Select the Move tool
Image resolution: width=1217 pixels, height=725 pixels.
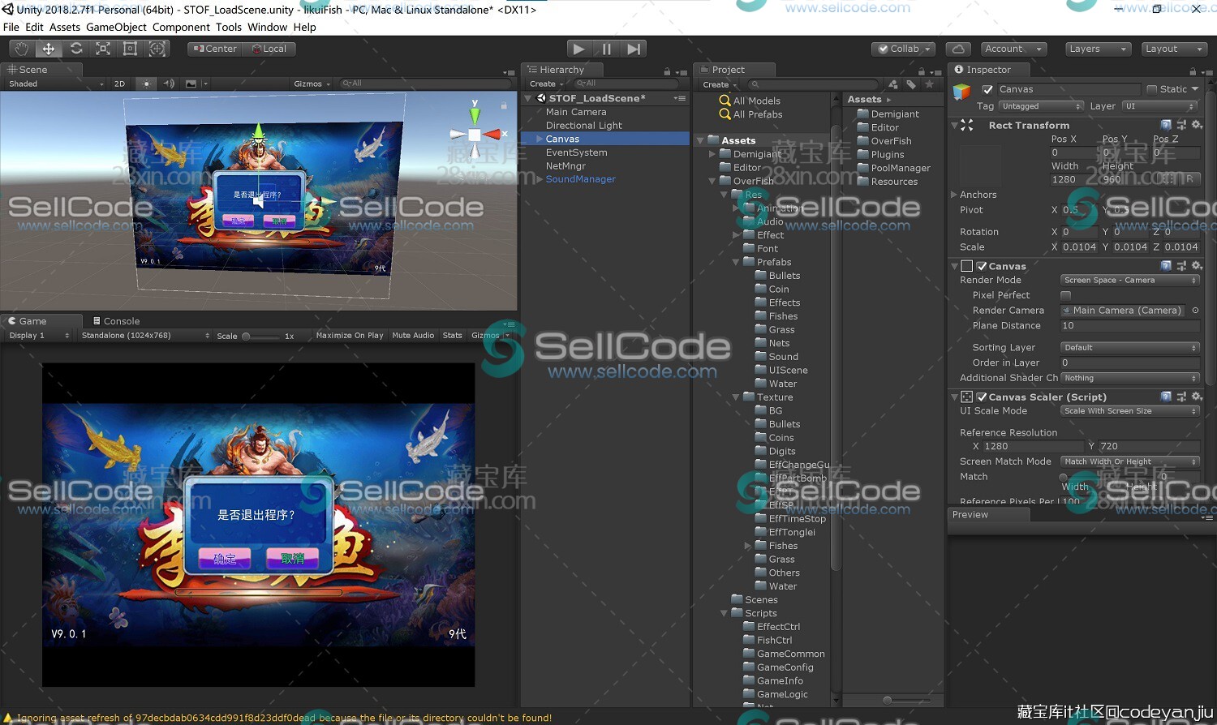49,49
